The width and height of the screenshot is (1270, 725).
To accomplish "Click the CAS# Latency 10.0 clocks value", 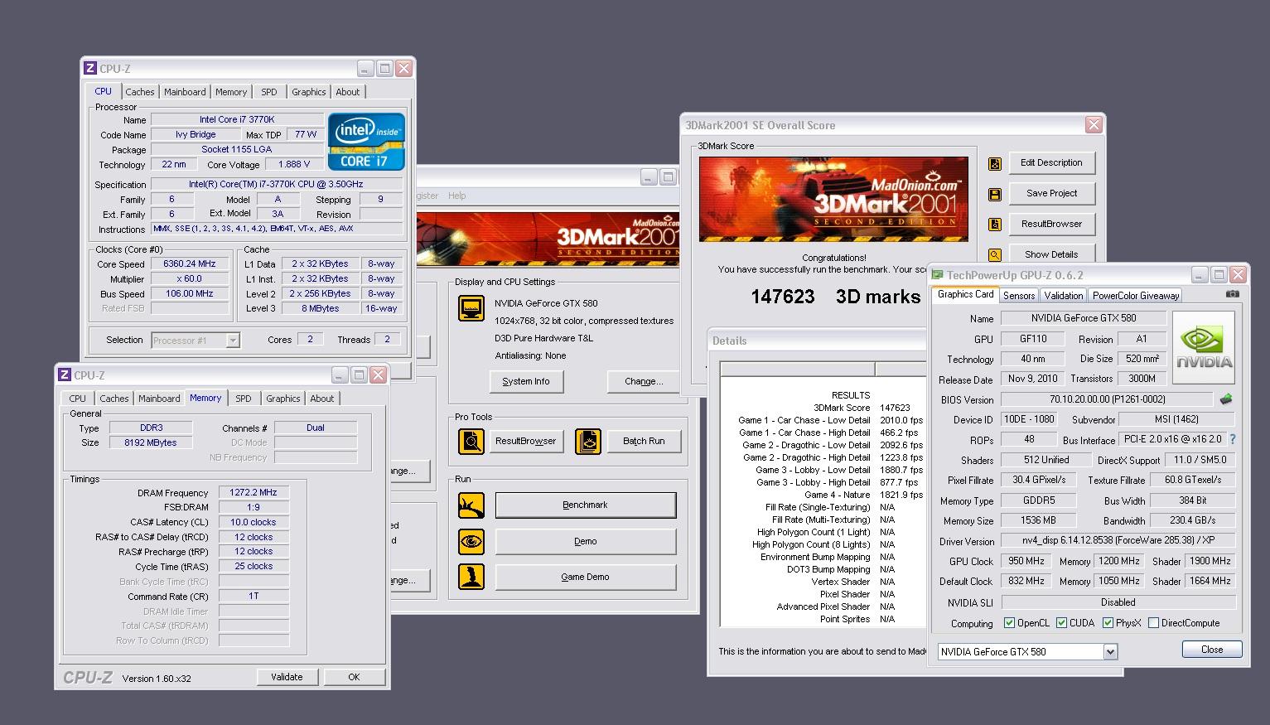I will point(254,522).
